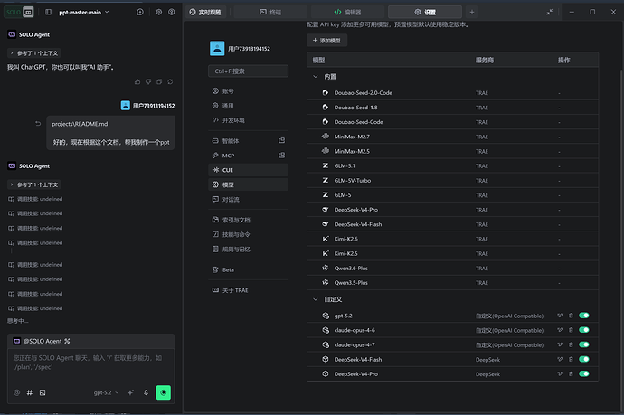
Task: Open the ppt-master-main project dropdown
Action: coord(83,13)
